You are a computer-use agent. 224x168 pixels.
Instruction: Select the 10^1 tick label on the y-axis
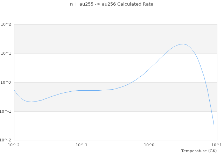click(x=6, y=54)
